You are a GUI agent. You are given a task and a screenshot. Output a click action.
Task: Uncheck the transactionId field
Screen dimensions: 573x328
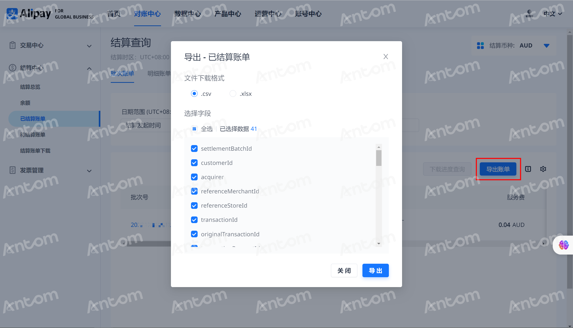click(x=194, y=220)
